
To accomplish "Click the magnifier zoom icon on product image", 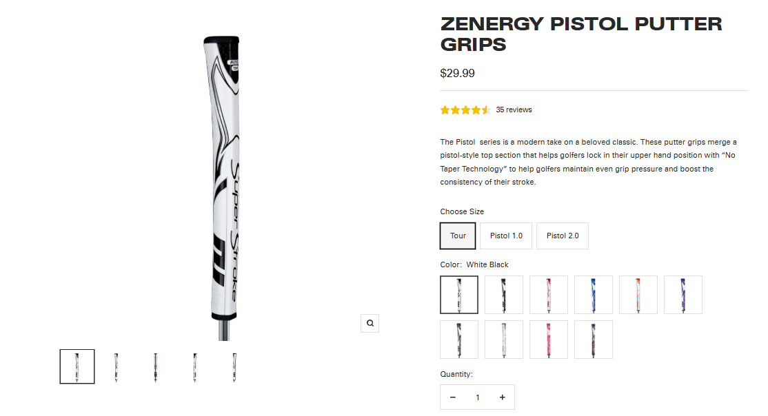I will (370, 323).
